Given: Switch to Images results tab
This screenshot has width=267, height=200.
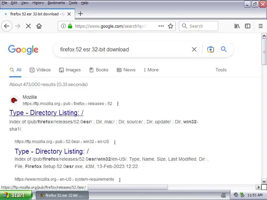Looking at the screenshot, I should 70,70.
